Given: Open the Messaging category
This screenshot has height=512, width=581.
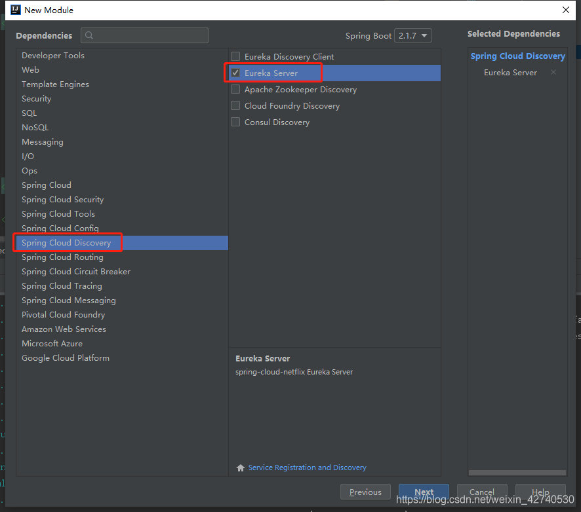Looking at the screenshot, I should (x=122, y=141).
